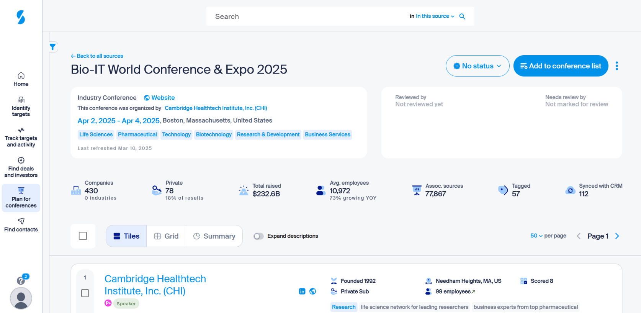Open Find contacts section

pyautogui.click(x=21, y=225)
